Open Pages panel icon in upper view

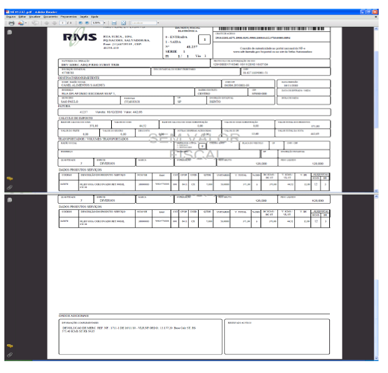coord(9,32)
